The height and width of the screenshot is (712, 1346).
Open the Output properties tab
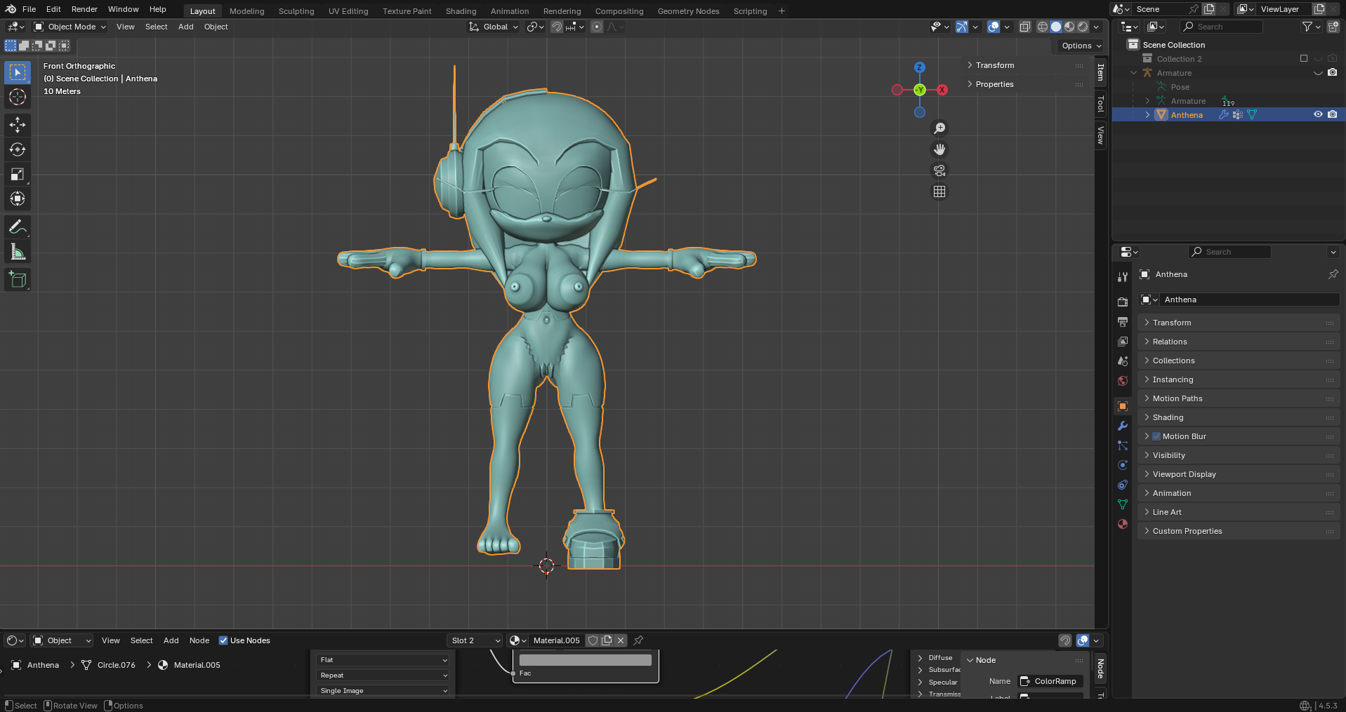coord(1123,321)
